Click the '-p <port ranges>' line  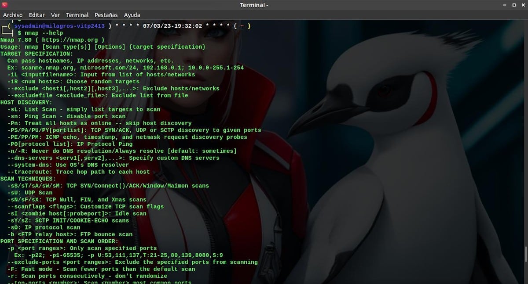[82, 248]
